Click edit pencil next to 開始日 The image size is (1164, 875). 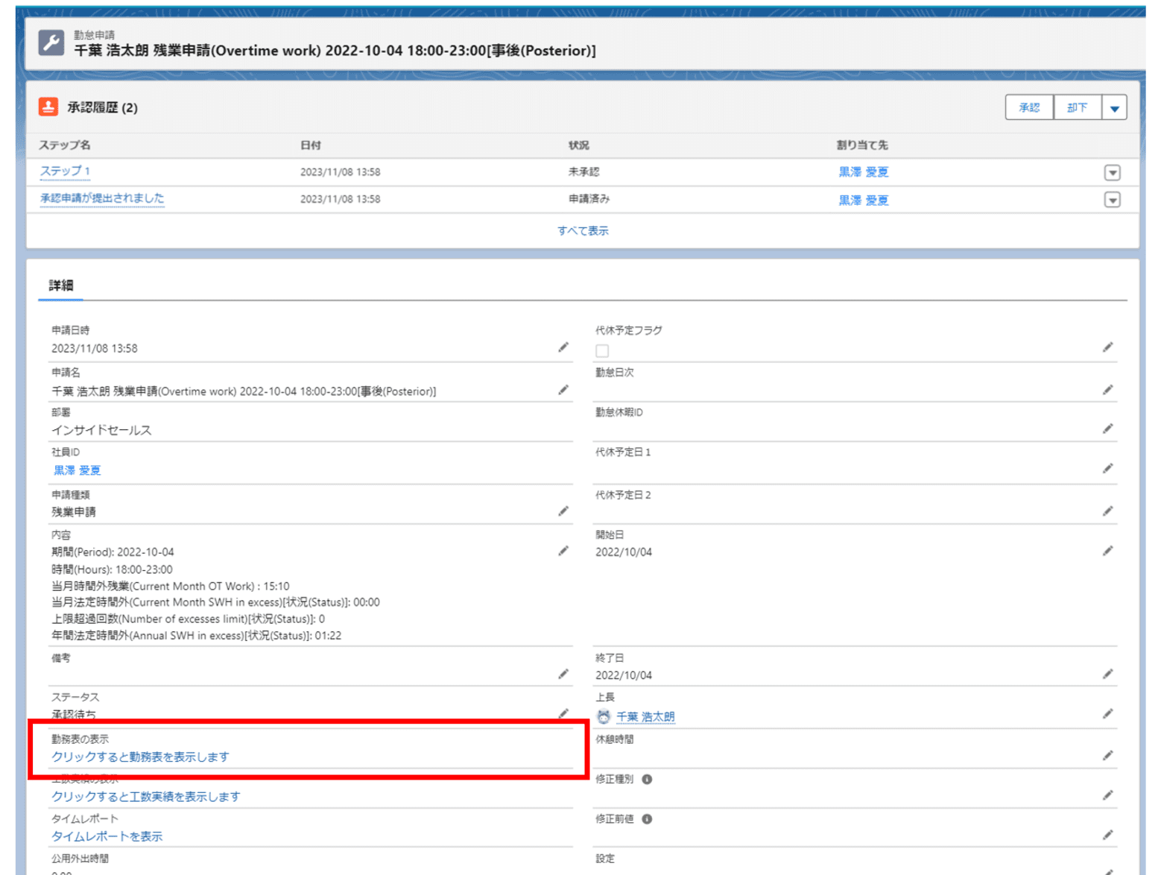point(1108,551)
